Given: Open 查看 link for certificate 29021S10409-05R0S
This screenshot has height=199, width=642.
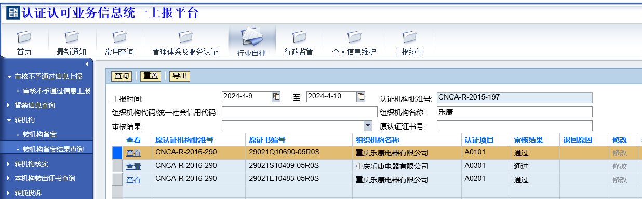Looking at the screenshot, I should [133, 166].
